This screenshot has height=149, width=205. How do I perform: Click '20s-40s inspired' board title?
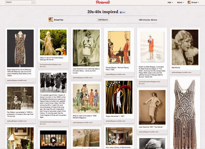[x=103, y=12]
